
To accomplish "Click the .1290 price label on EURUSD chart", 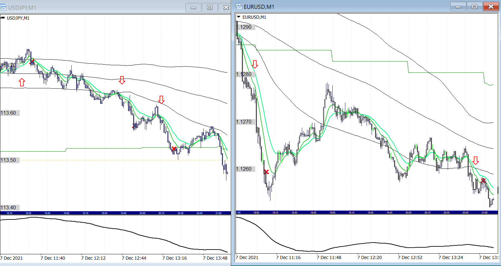I will coord(245,27).
